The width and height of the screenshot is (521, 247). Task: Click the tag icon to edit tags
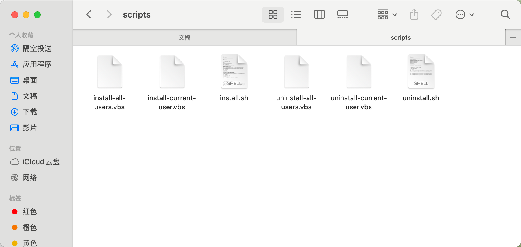[436, 14]
